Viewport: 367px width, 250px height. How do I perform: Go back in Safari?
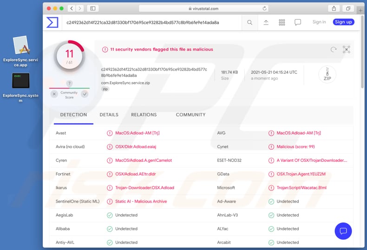[x=72, y=8]
